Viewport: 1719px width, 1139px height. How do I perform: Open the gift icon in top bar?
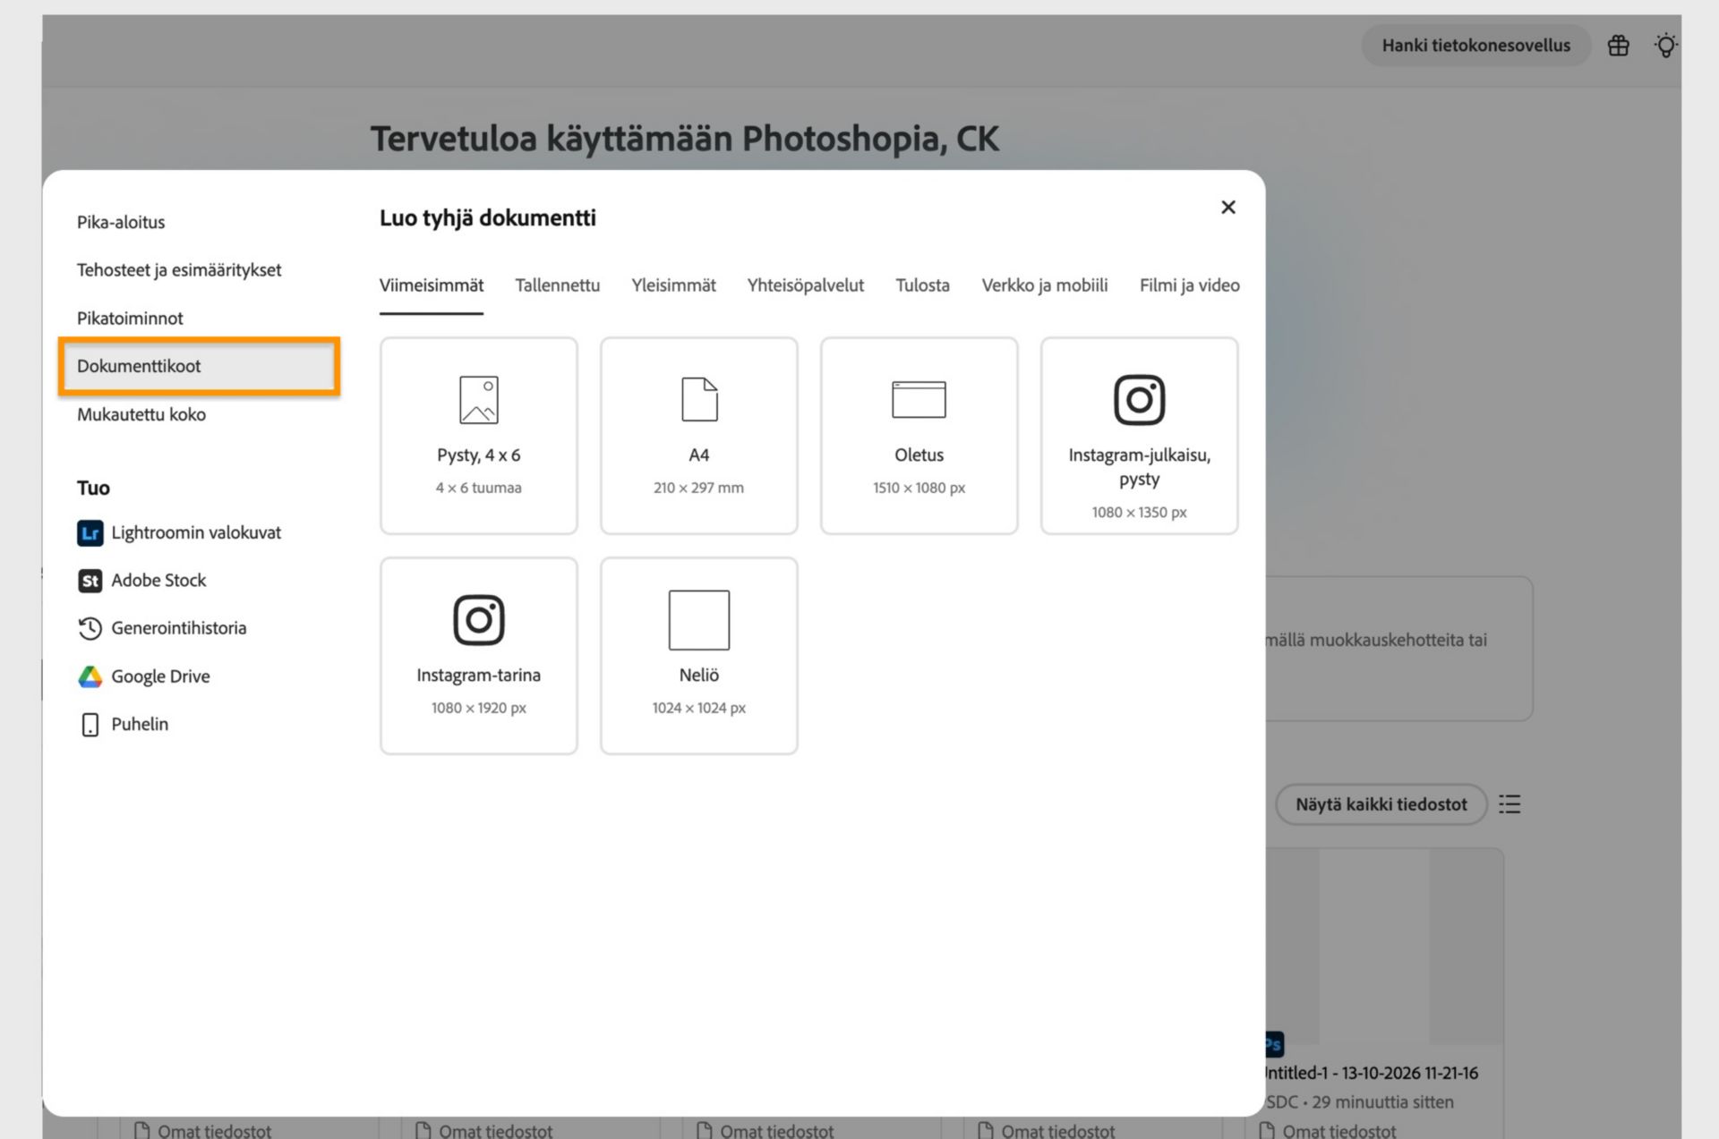(x=1618, y=46)
